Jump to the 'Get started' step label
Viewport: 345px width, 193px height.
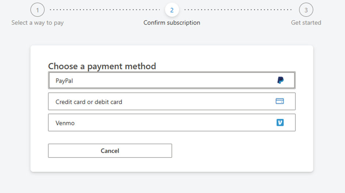click(306, 23)
